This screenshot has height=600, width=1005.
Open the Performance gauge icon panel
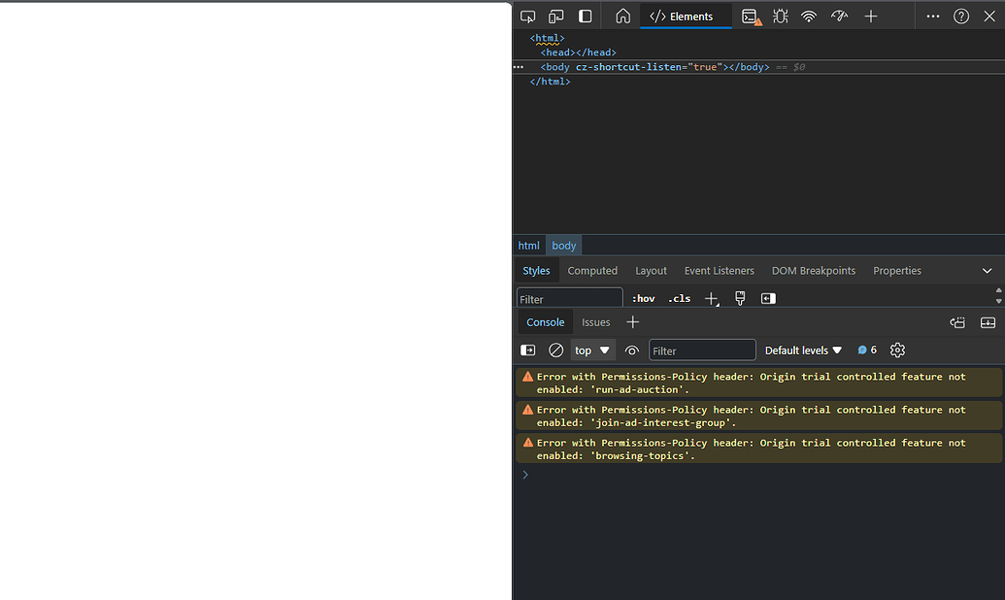click(x=840, y=17)
